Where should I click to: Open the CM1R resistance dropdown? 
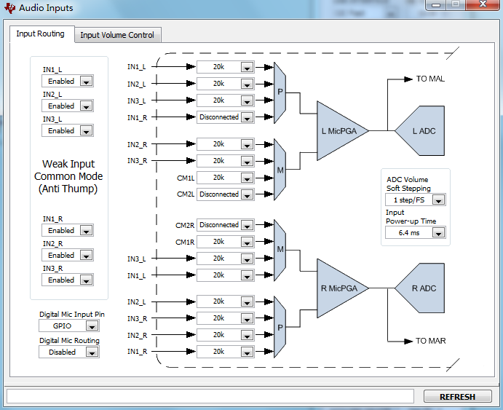tap(226, 242)
